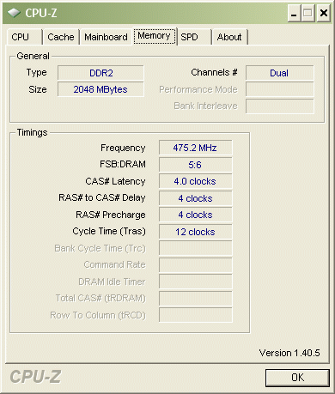Click the empty DRAM Idle Timer field
The height and width of the screenshot is (394, 335).
[x=196, y=282]
